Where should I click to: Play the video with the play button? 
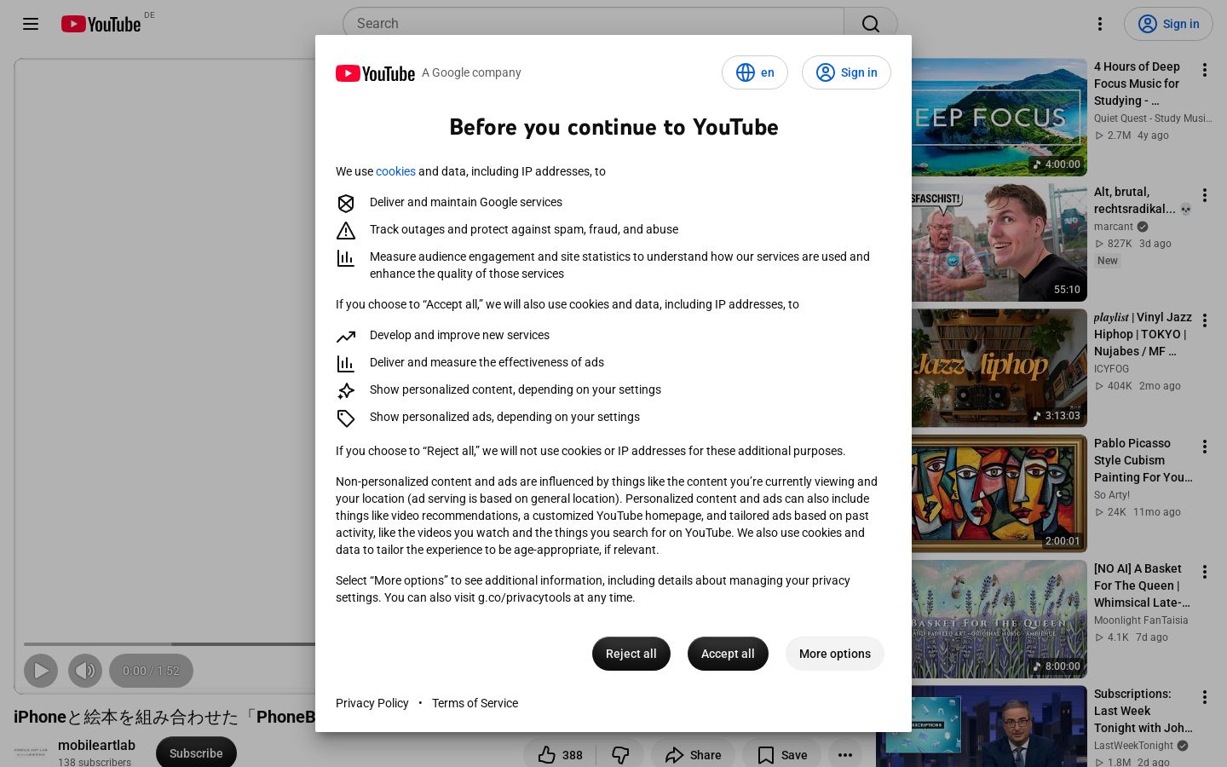41,671
